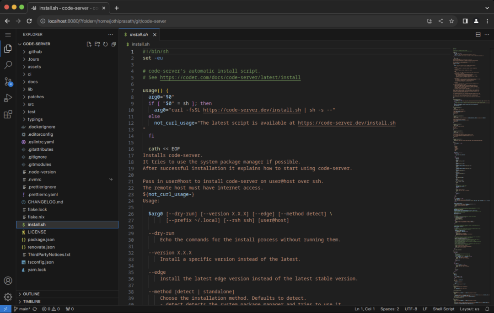This screenshot has height=313, width=494.
Task: Change encoding UTF-8
Action: tap(411, 309)
